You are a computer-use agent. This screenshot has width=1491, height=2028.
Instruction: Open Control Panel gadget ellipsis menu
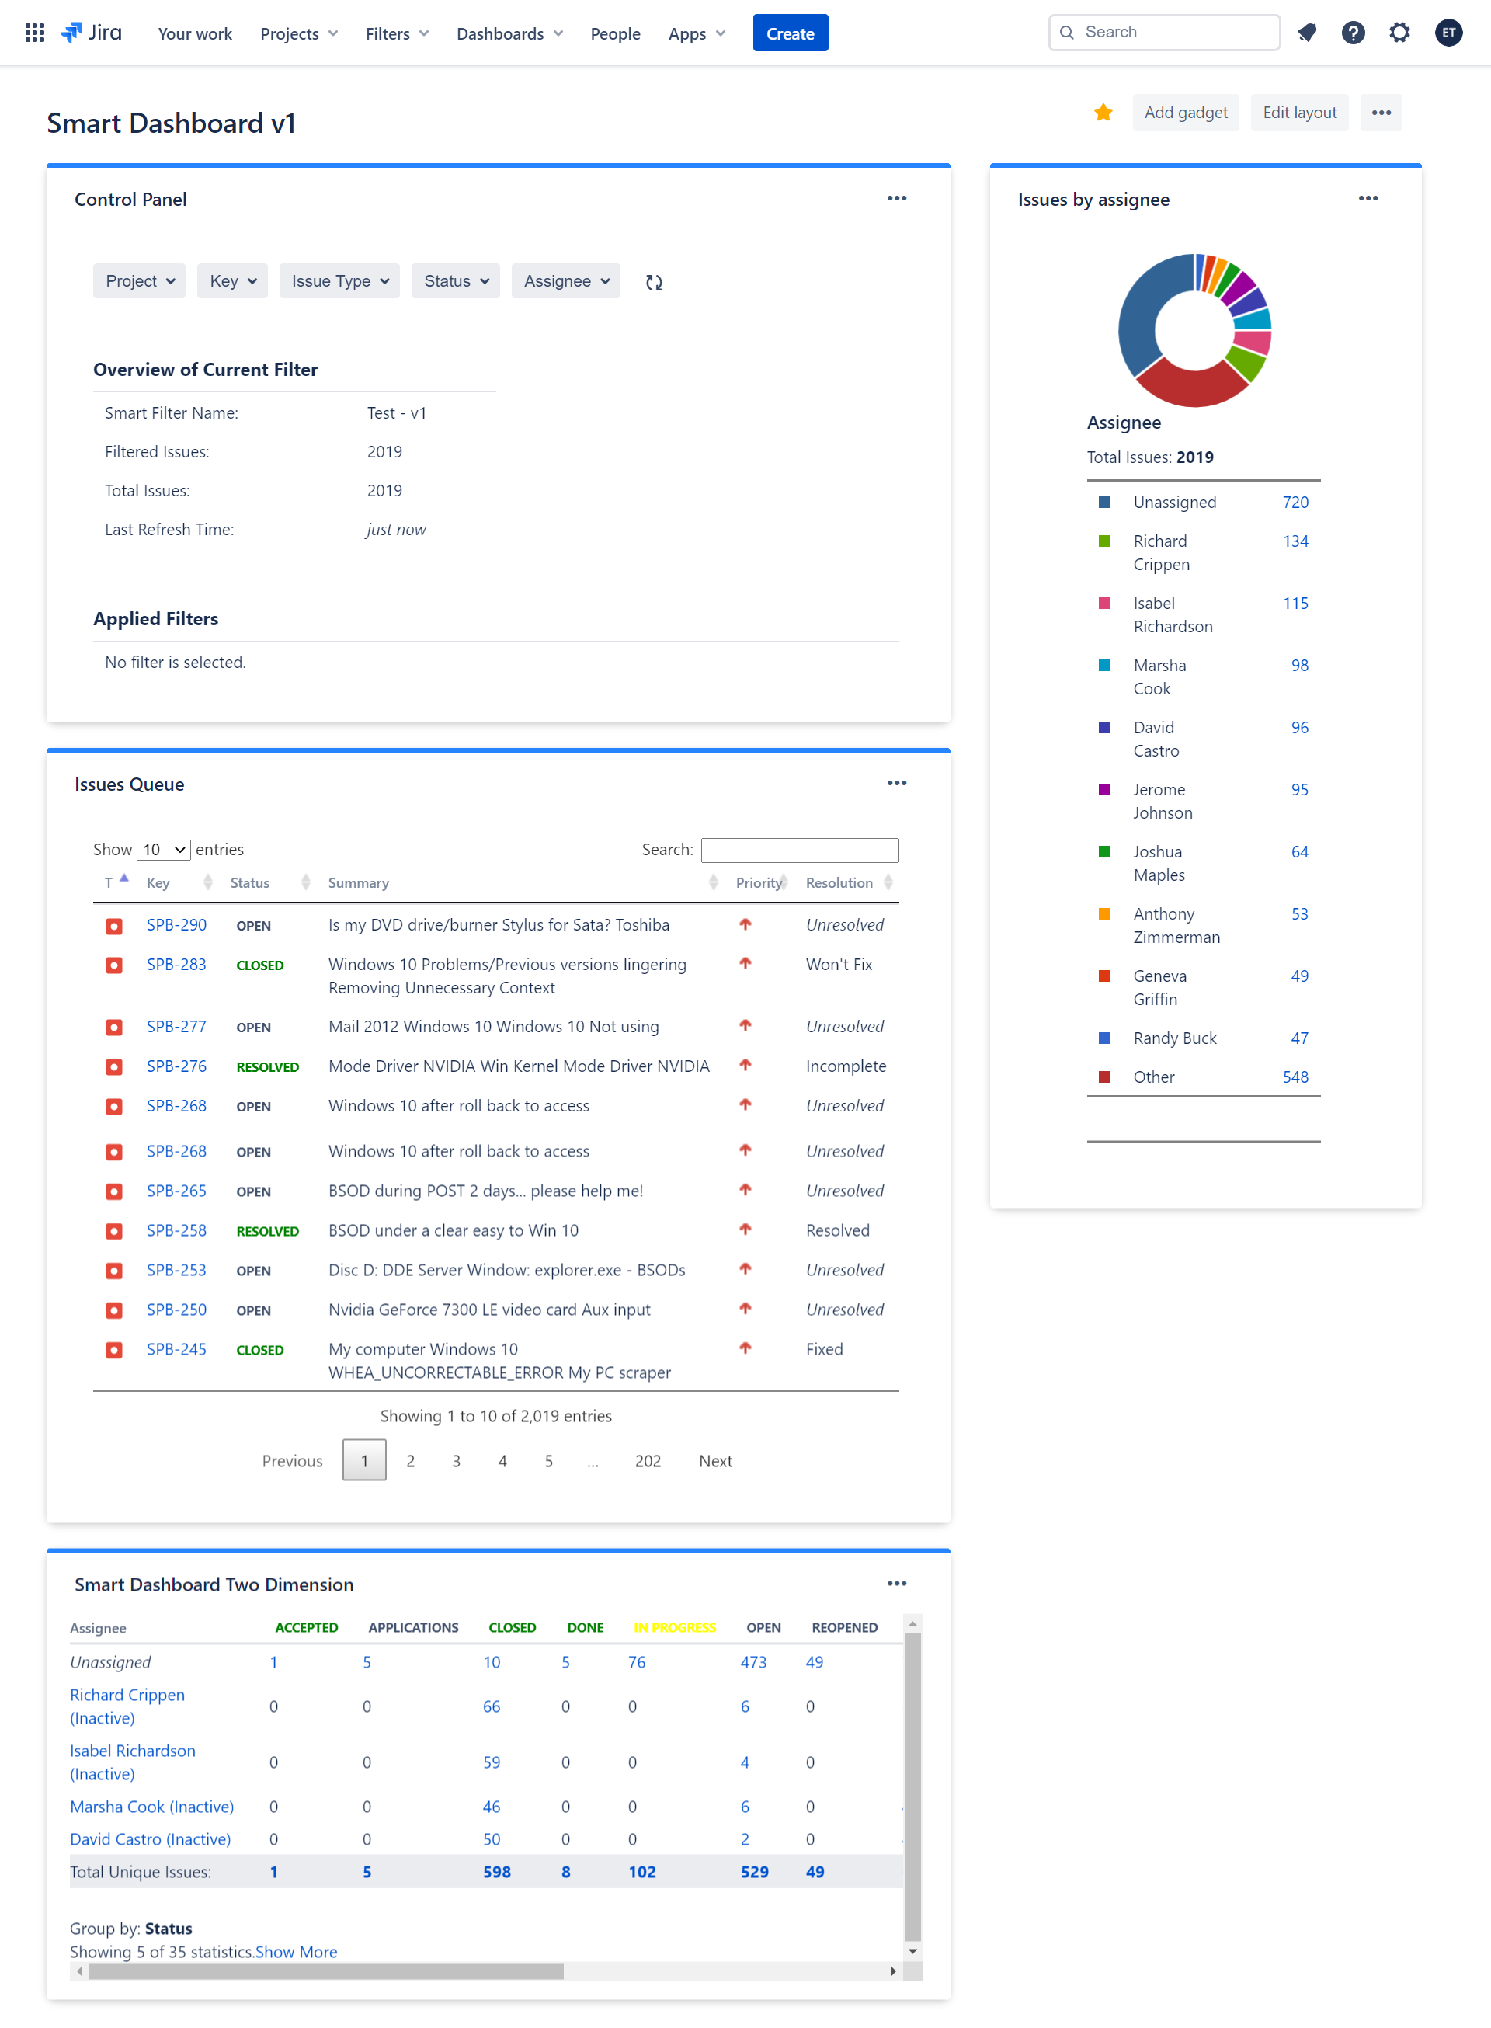[x=896, y=199]
